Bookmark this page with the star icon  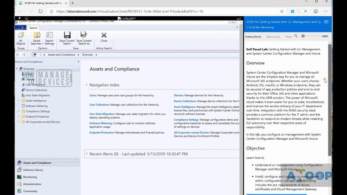(x=282, y=11)
